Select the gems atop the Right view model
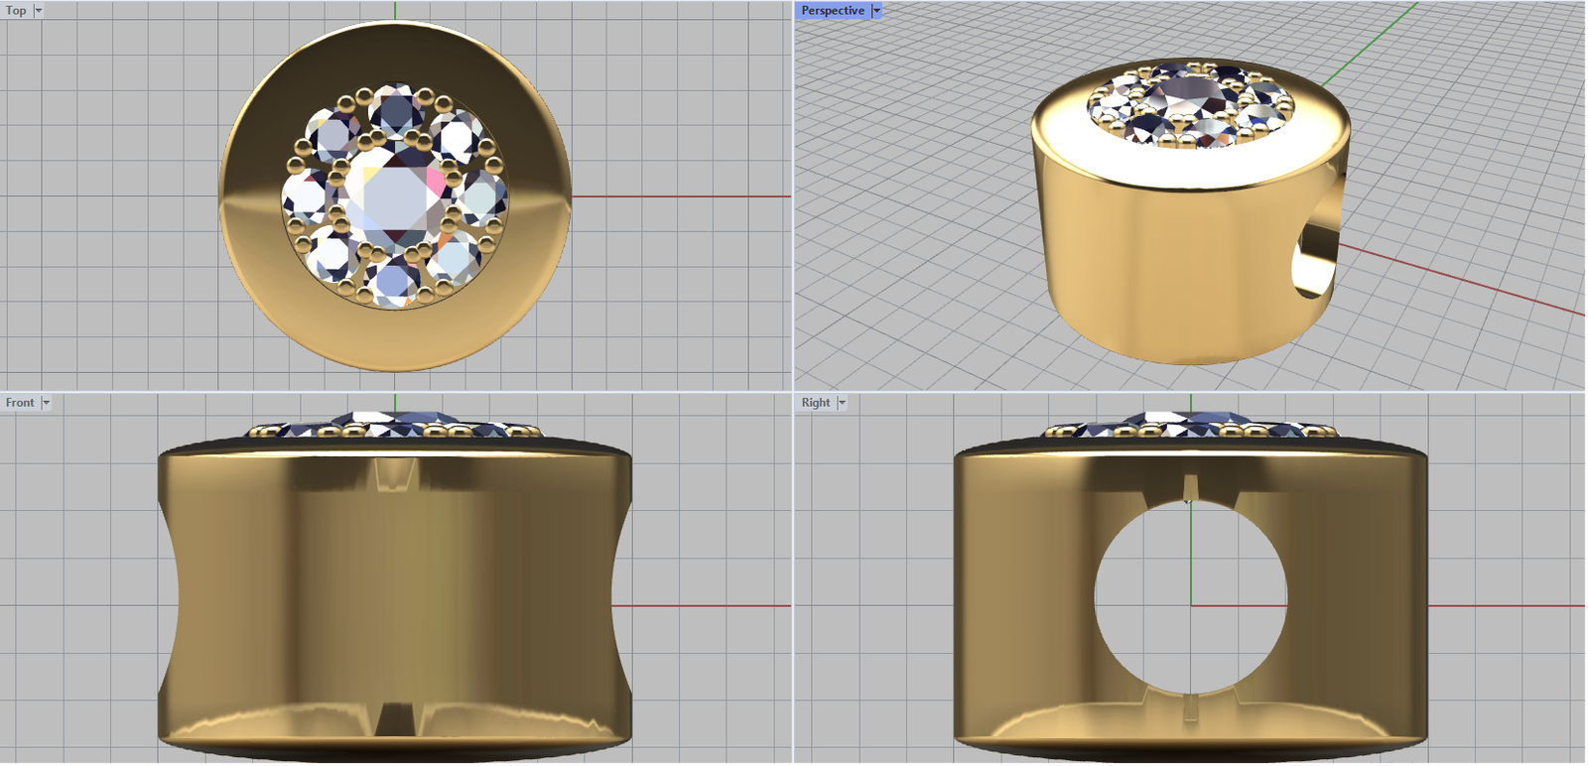 [x=1191, y=428]
